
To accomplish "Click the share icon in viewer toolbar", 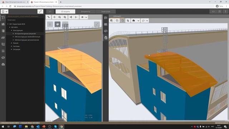I will (x=71, y=17).
